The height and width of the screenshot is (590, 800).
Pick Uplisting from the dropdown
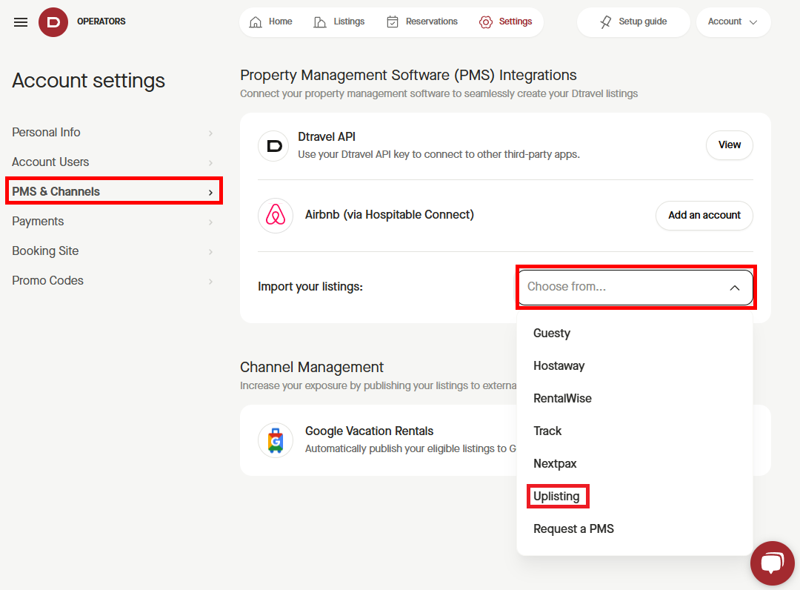pos(556,497)
